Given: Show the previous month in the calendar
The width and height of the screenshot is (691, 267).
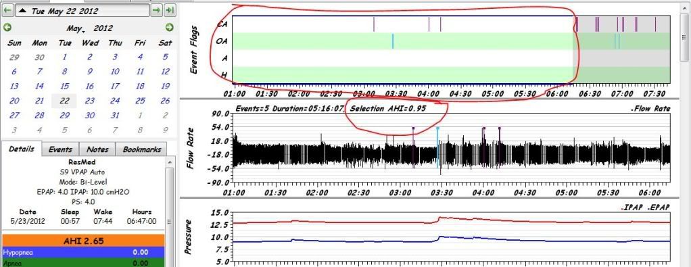Looking at the screenshot, I should 7,28.
